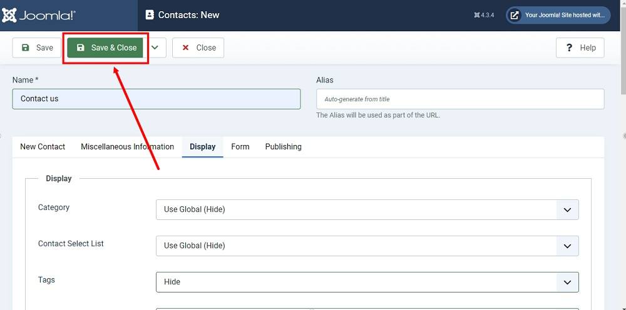Open the Tags dropdown showing Hide
Screen dimensions: 626x310
(367, 282)
